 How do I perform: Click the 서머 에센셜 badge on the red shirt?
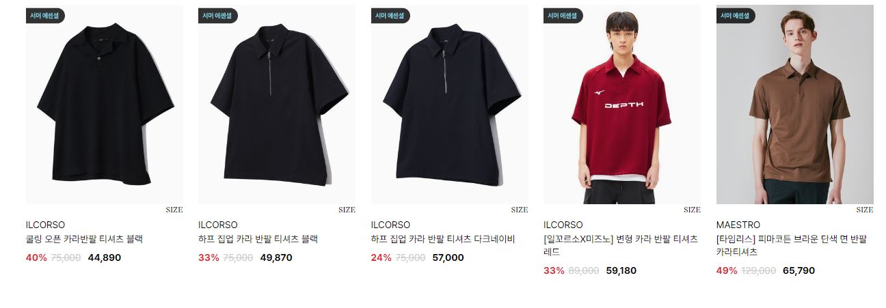(563, 16)
